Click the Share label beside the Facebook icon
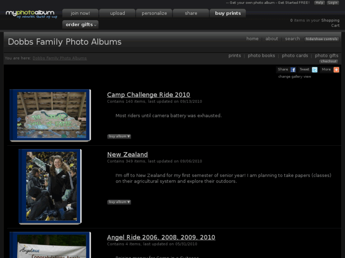This screenshot has width=345, height=258. pos(283,70)
